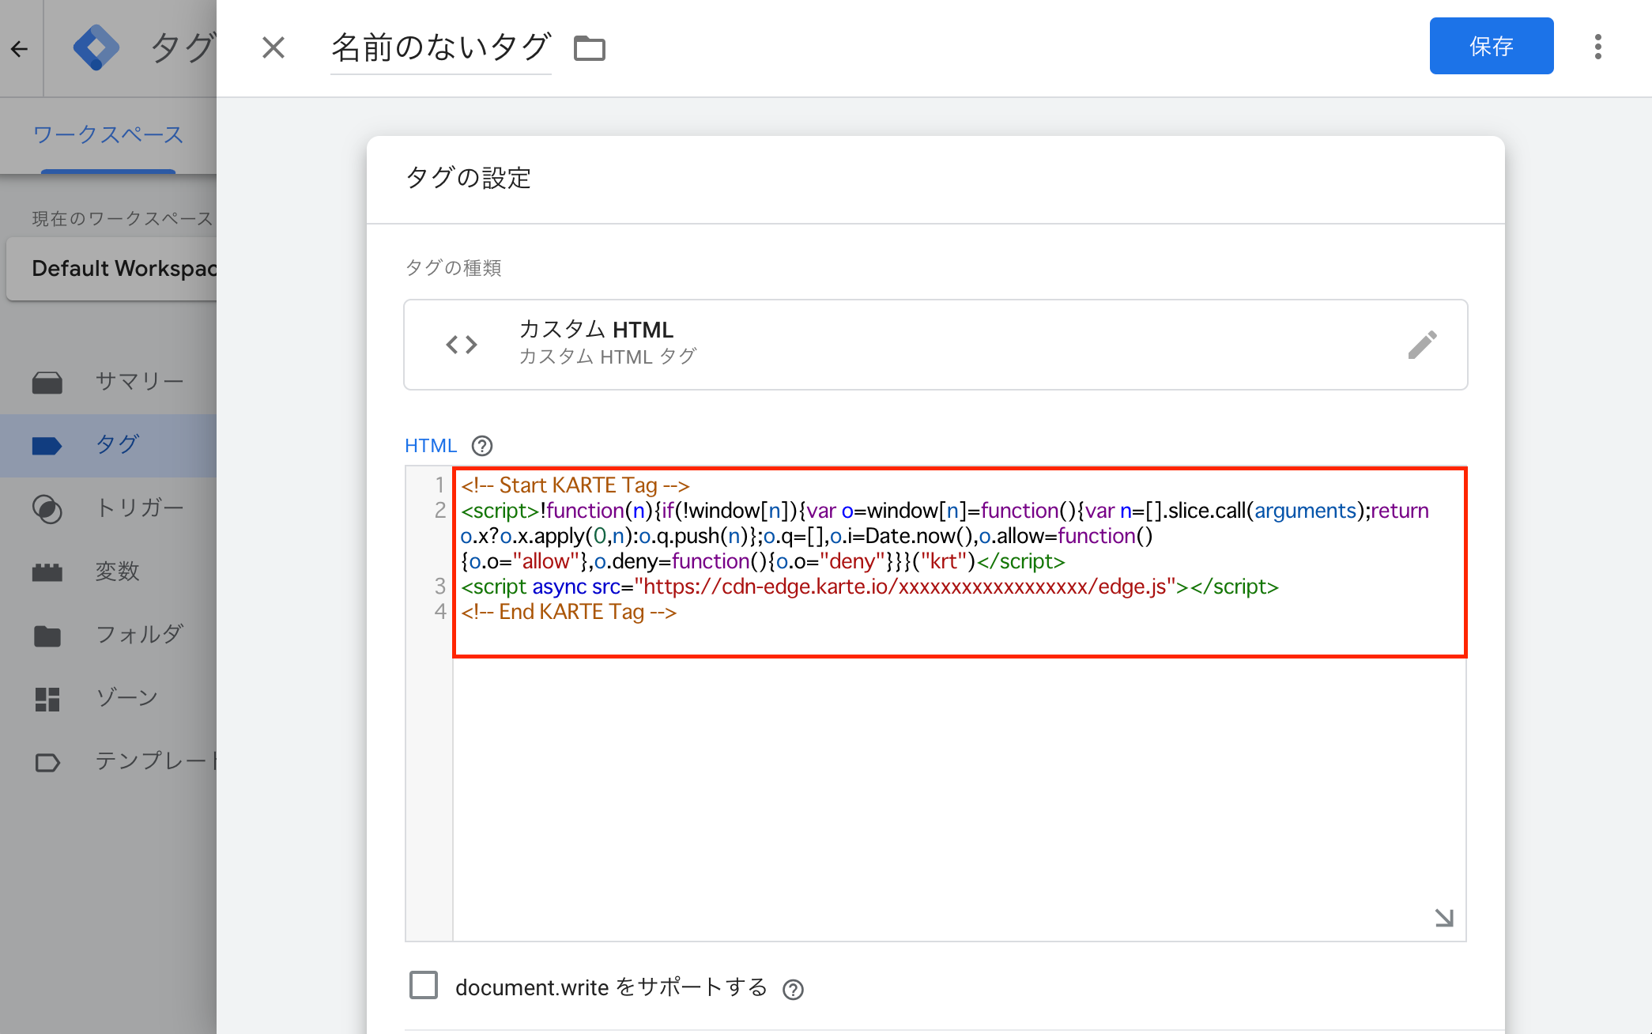This screenshot has width=1652, height=1034.
Task: Click the タグの種類 label
Action: click(453, 268)
